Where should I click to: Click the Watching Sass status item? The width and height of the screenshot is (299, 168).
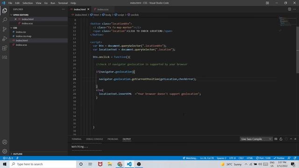click(x=190, y=158)
